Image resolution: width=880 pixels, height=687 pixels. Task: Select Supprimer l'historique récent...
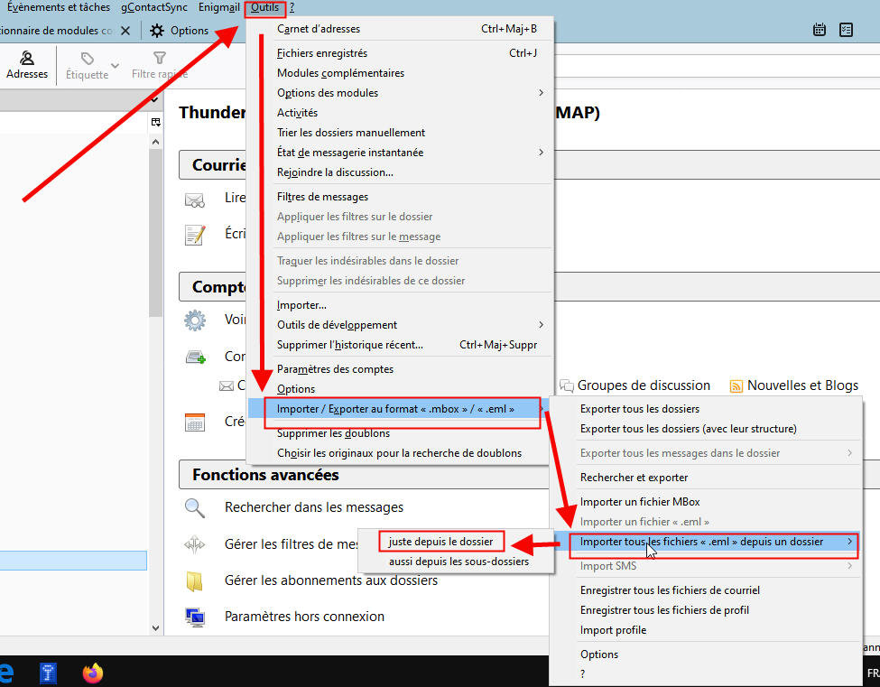point(401,345)
